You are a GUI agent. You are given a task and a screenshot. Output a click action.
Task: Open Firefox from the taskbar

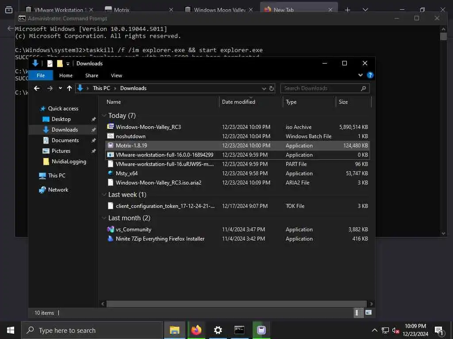(x=196, y=330)
